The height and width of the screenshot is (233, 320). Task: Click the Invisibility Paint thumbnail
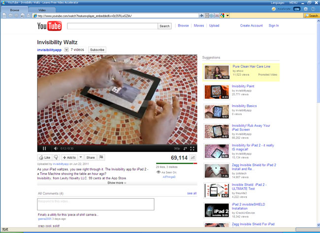coord(217,92)
